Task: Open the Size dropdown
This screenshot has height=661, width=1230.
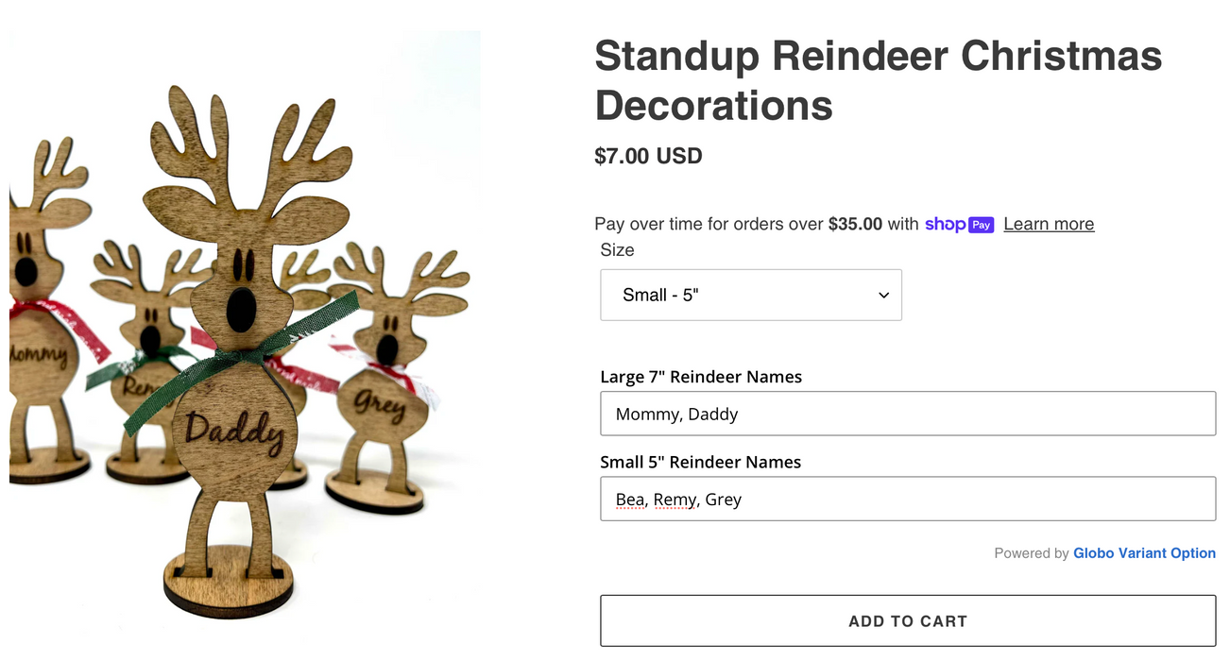Action: [x=751, y=295]
